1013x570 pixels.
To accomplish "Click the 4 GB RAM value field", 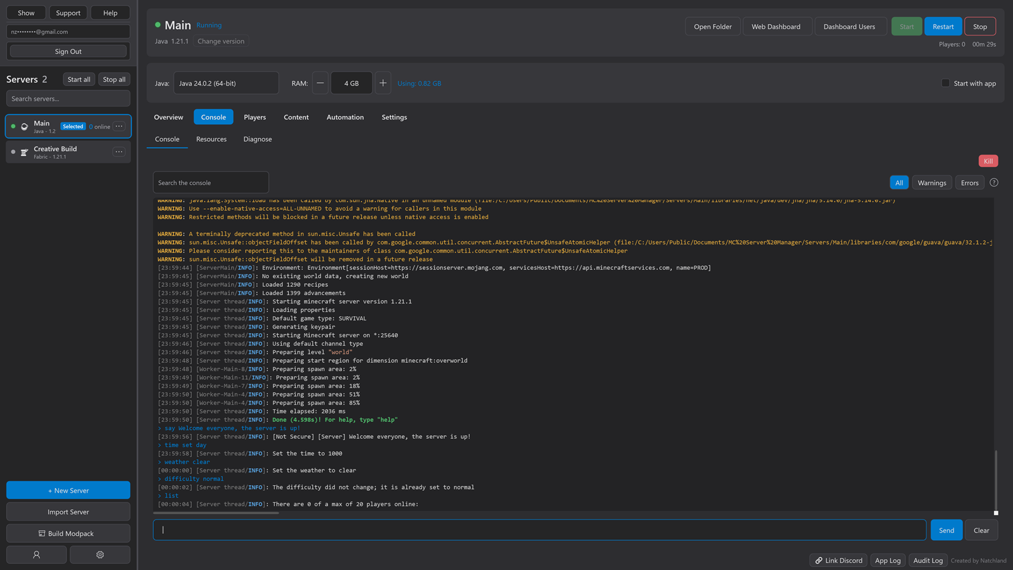I will point(351,83).
